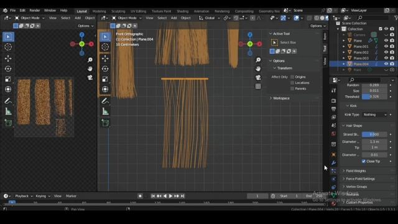Open the Material properties tab icon
The image size is (398, 224).
tap(333, 203)
